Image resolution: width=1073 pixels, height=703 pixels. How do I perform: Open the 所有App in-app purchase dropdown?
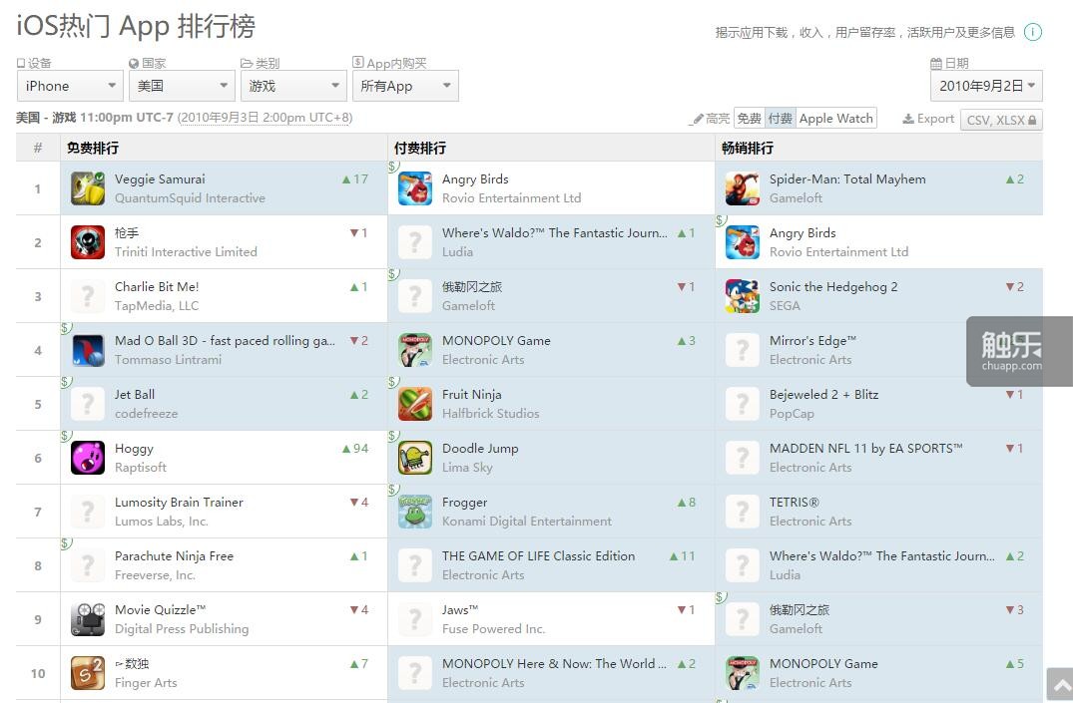[x=405, y=86]
